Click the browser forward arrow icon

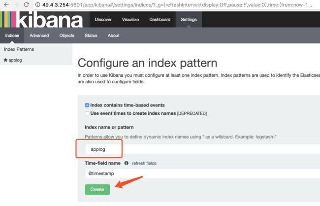point(17,4)
